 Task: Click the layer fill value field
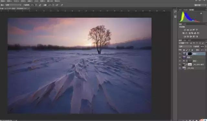pyautogui.click(x=202, y=50)
